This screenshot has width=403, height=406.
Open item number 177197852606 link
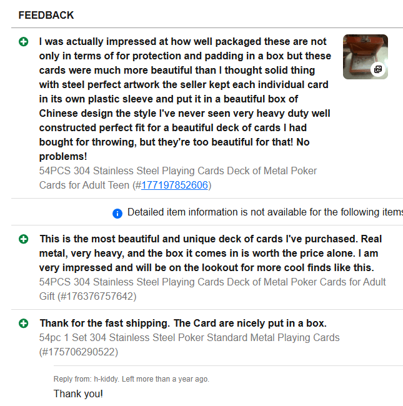point(174,186)
